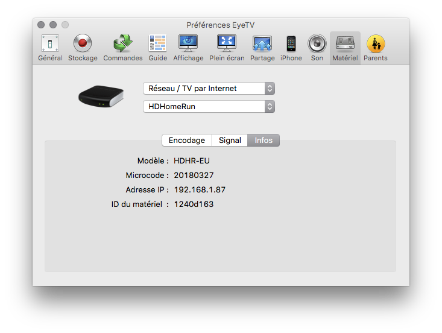Image resolution: width=442 pixels, height=333 pixels.
Task: Open the Partage sharing preferences
Action: 262,48
